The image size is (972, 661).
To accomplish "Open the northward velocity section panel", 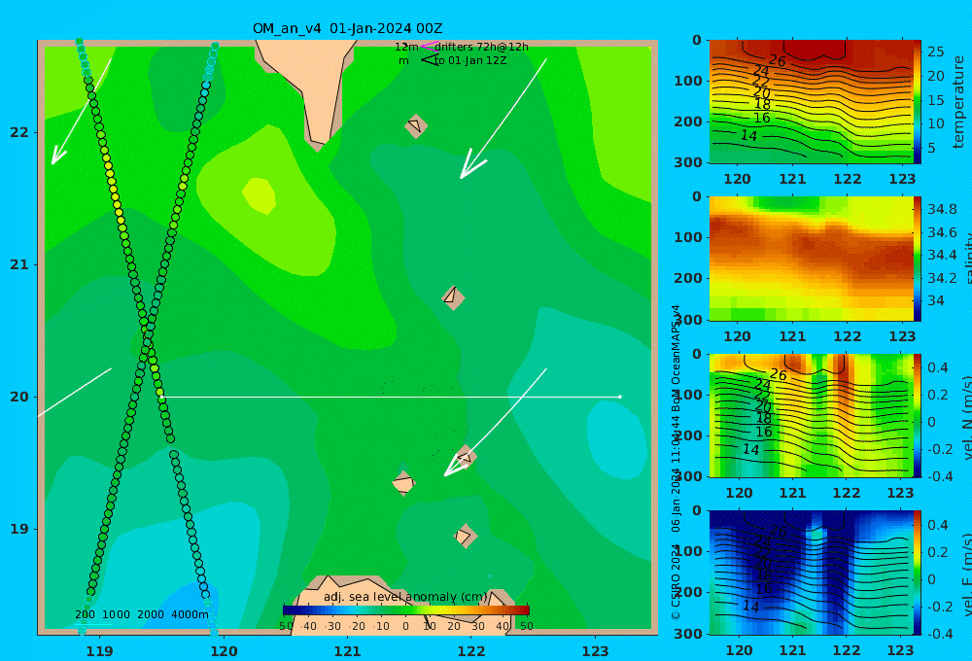I will pos(812,415).
